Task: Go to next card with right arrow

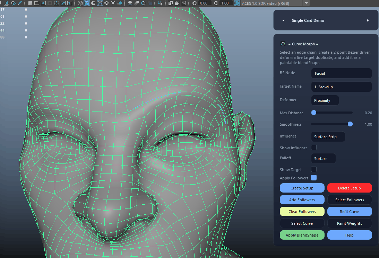Action: click(368, 20)
